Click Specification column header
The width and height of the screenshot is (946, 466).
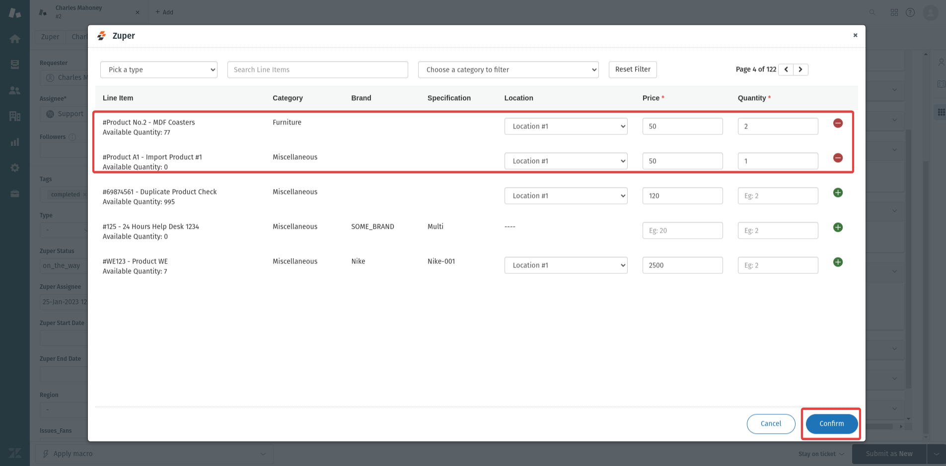point(449,98)
